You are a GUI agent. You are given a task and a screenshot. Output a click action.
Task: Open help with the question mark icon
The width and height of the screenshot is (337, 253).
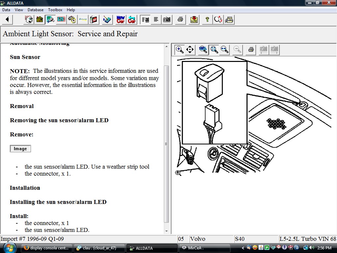(207, 19)
